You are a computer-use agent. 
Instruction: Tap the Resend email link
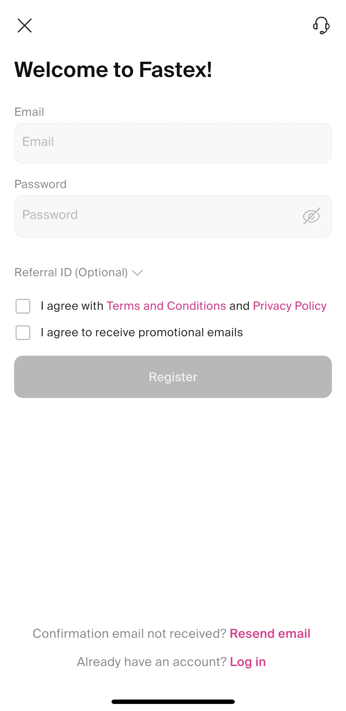click(270, 634)
